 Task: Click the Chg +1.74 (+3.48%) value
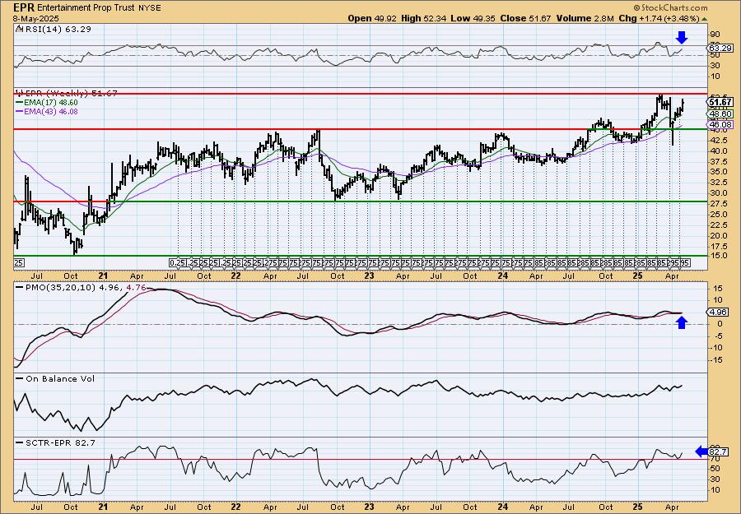point(659,18)
